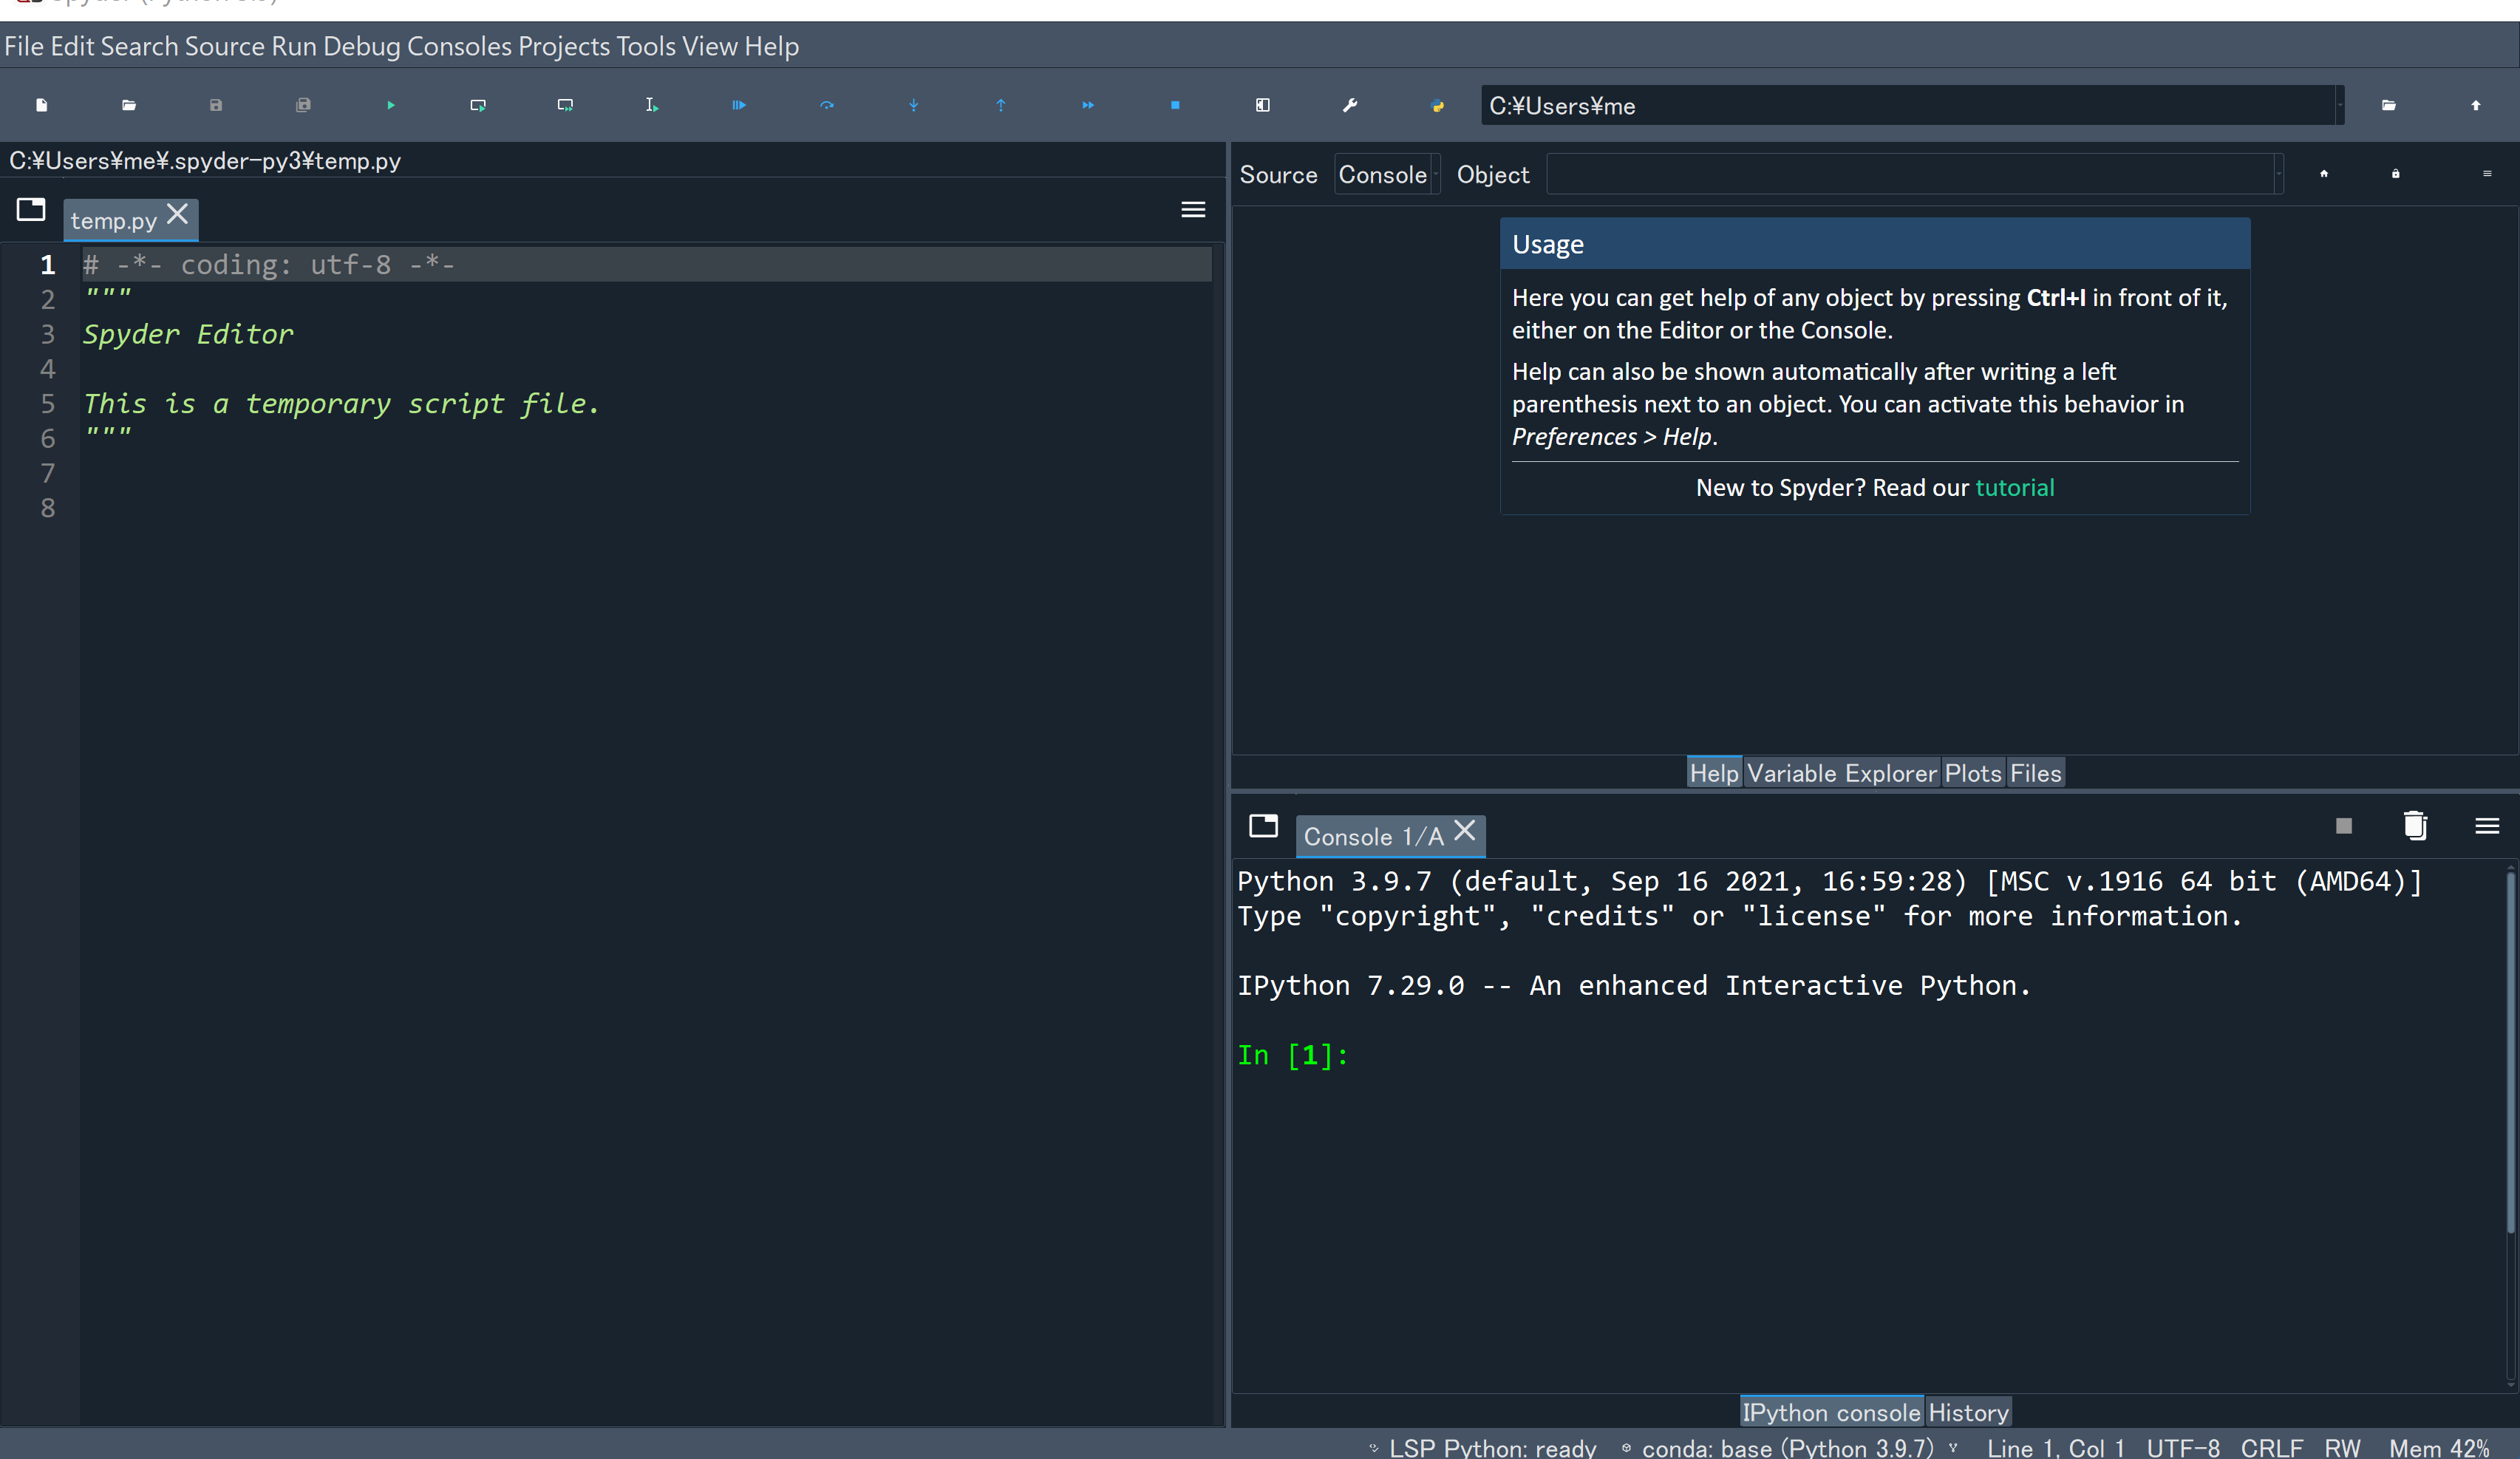
Task: Switch to the Console tab in top panel
Action: [1380, 172]
